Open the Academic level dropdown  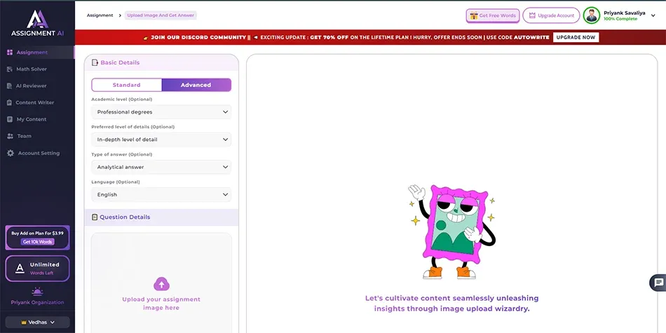pos(161,112)
